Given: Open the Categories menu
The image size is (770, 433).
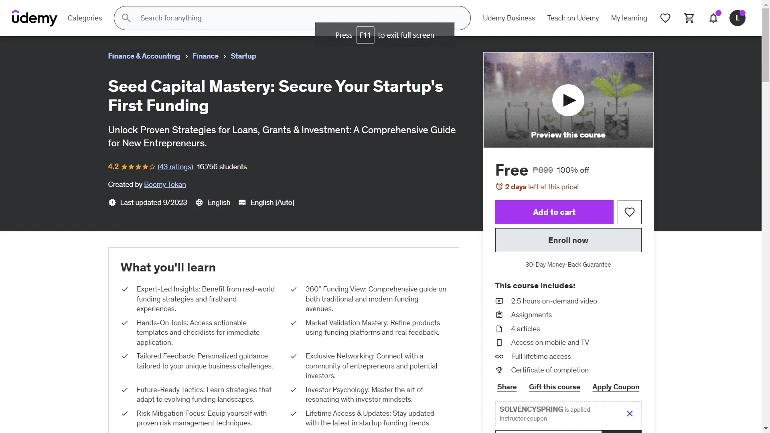Looking at the screenshot, I should (85, 18).
